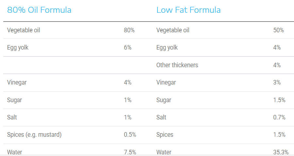Select "Sugar" in the 80% Oil table
294x156 pixels.
[14, 100]
